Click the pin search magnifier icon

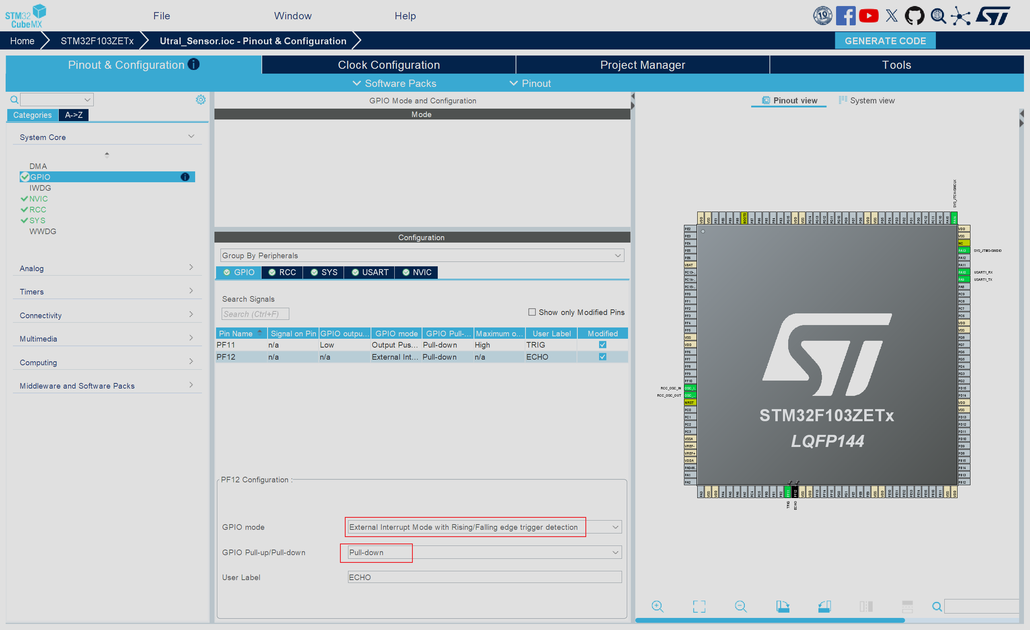pyautogui.click(x=937, y=606)
